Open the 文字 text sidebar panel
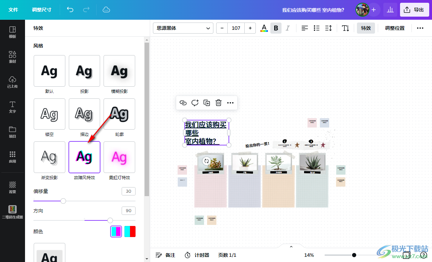This screenshot has width=432, height=262. (13, 107)
